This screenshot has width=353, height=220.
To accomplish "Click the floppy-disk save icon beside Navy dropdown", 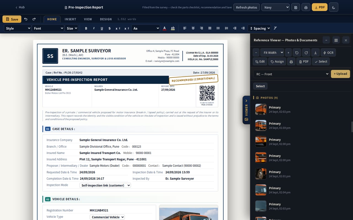I will point(296,7).
